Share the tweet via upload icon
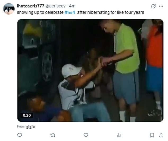The image size is (168, 141). point(161,135)
